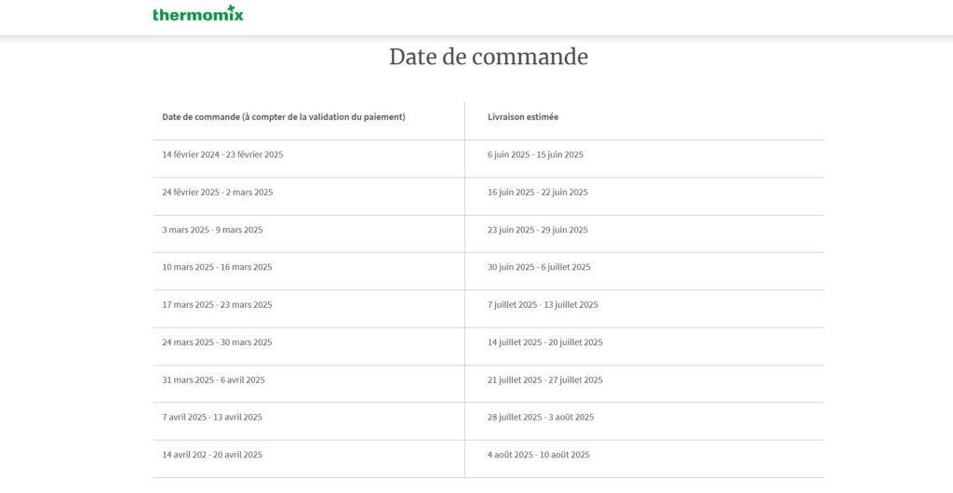This screenshot has height=493, width=953.
Task: Click the 'Date de commande (à compter de la validation du paiement)' column header
Action: (x=283, y=117)
